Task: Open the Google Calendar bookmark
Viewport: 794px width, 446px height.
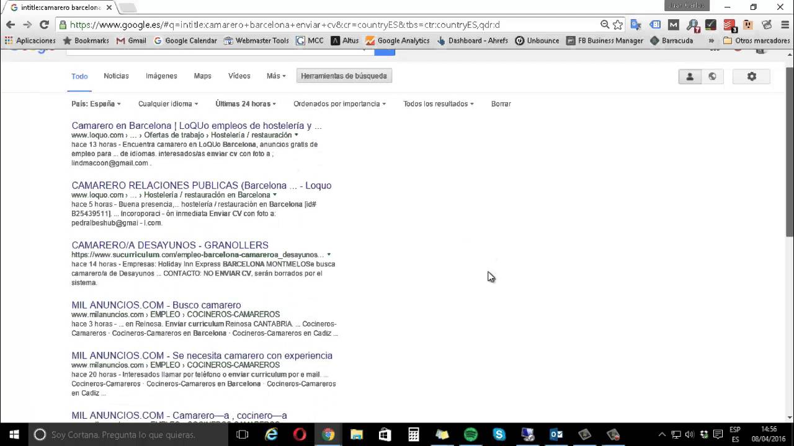Action: [x=185, y=41]
